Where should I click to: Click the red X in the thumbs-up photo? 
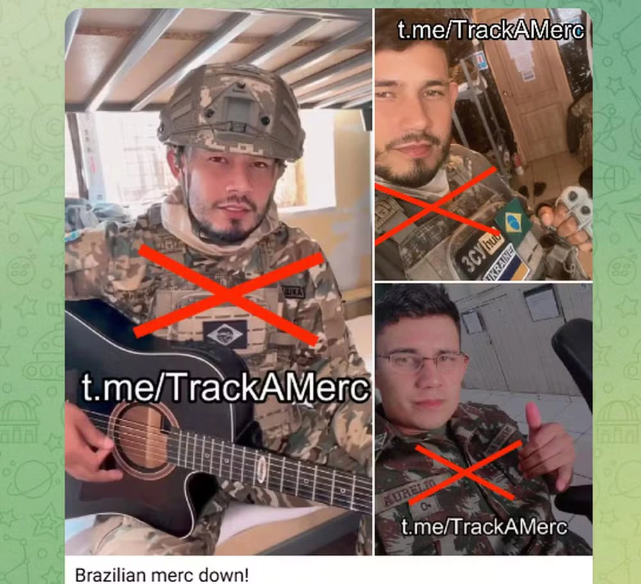tap(466, 473)
